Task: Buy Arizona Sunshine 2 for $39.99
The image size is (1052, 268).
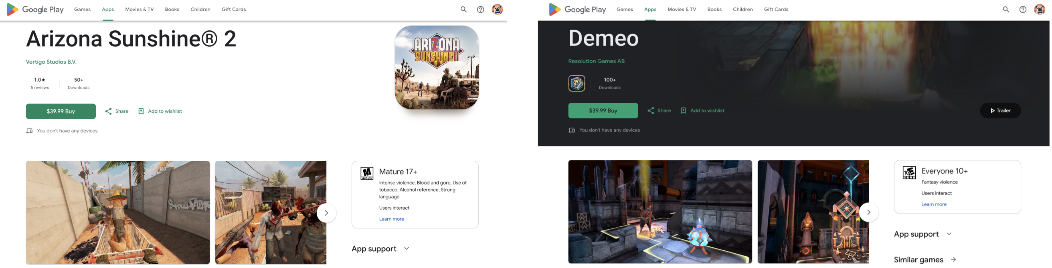Action: (x=61, y=111)
